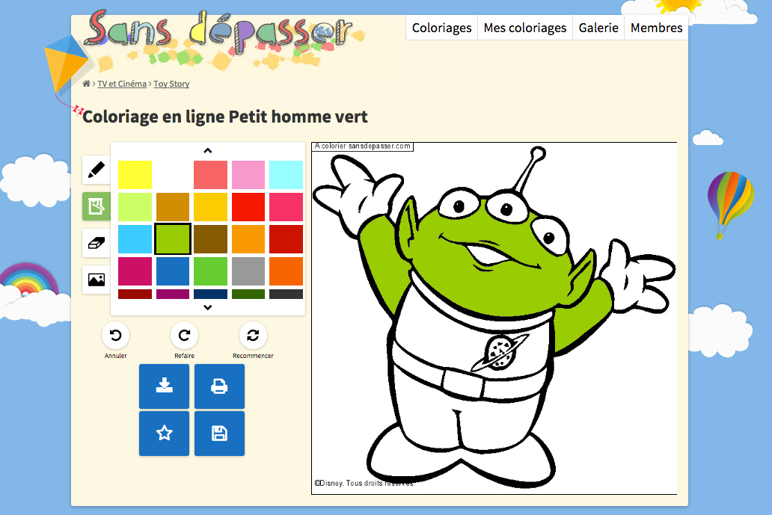The width and height of the screenshot is (772, 515).
Task: Pick the charcoal dark gray swatch
Action: click(x=286, y=294)
